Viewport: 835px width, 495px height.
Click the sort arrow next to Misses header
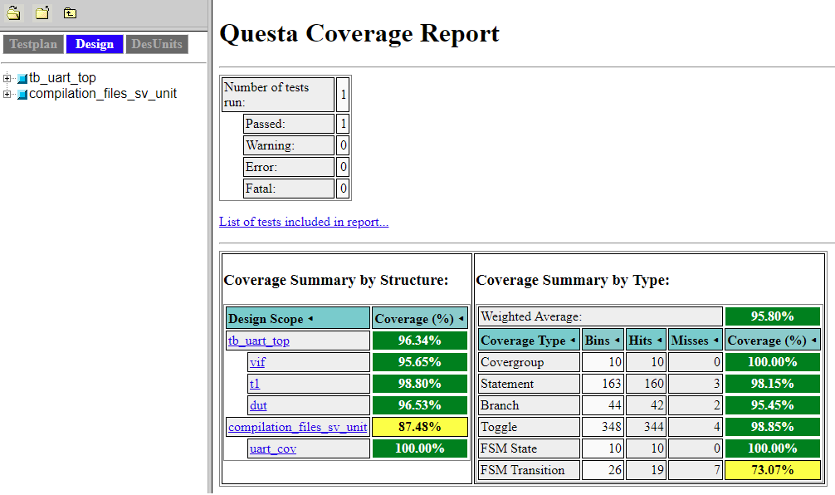pyautogui.click(x=715, y=340)
